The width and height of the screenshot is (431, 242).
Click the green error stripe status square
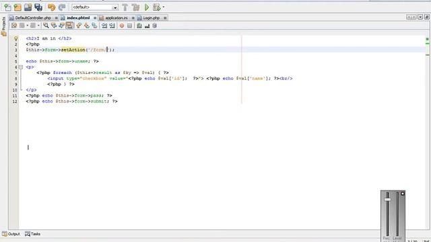(427, 39)
